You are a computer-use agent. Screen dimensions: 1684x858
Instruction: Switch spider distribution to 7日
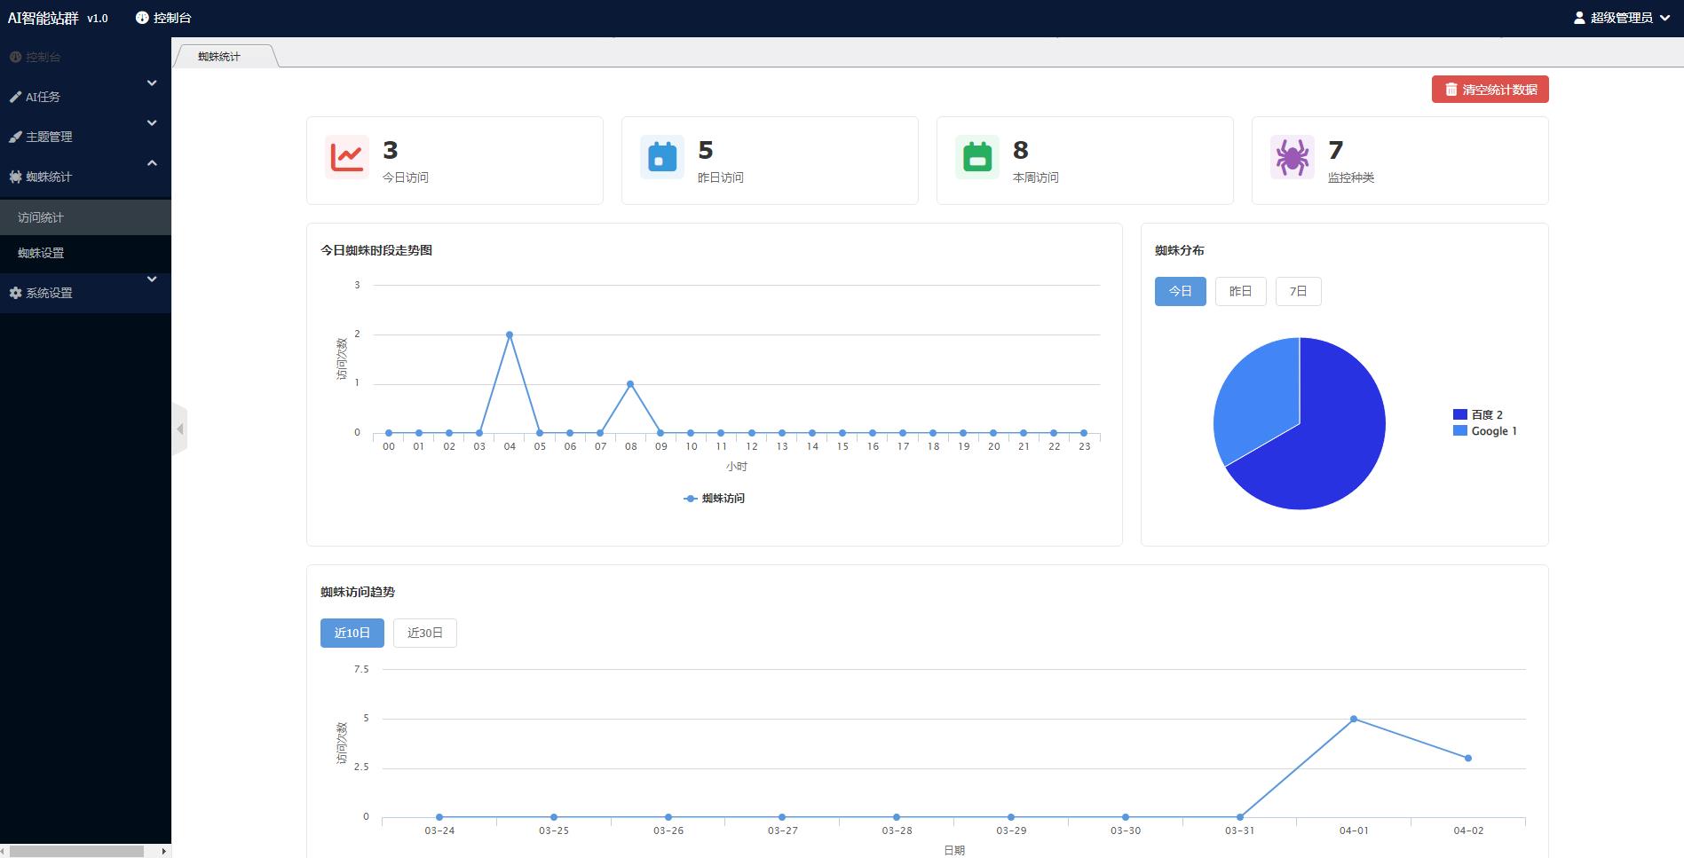(1298, 291)
